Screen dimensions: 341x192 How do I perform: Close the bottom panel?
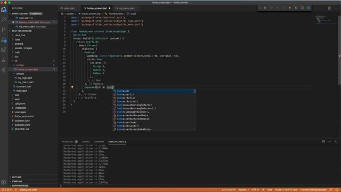(x=336, y=141)
